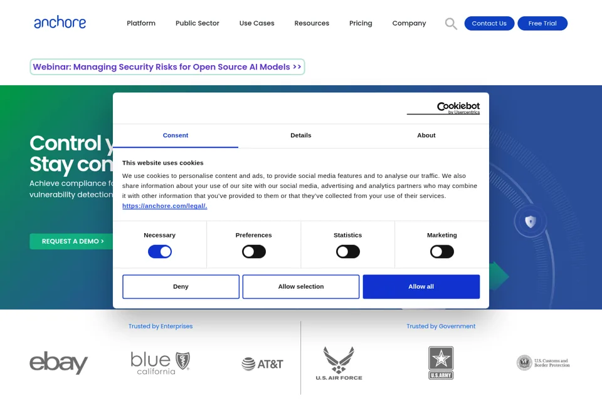Toggle the Necessary cookies switch
This screenshot has height=401, width=602.
[160, 252]
